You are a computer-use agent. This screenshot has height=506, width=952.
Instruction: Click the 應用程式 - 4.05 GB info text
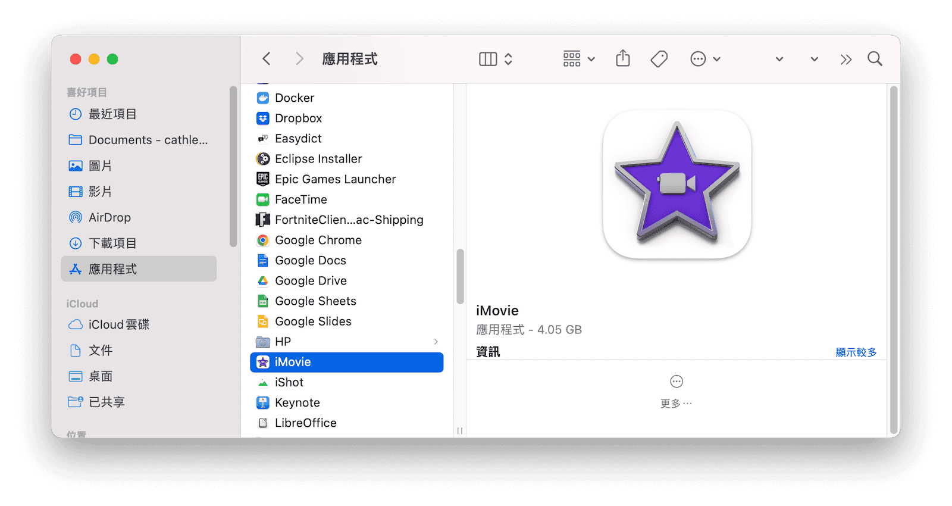point(529,330)
